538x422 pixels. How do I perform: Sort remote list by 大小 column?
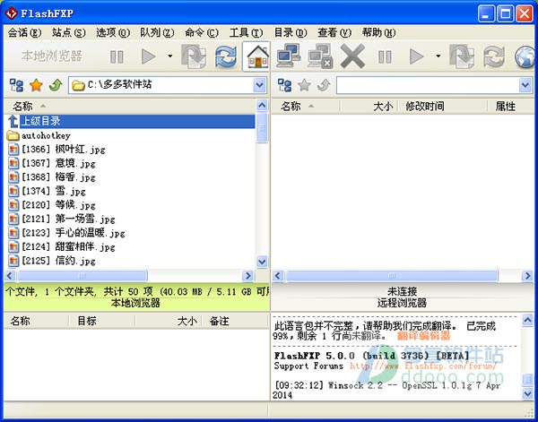369,107
